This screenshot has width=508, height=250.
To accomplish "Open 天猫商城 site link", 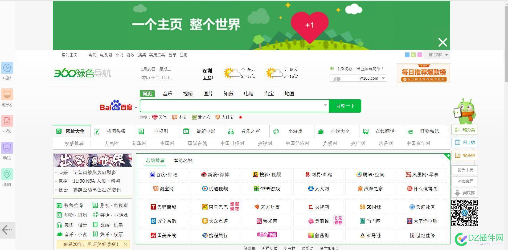I will click(x=163, y=207).
